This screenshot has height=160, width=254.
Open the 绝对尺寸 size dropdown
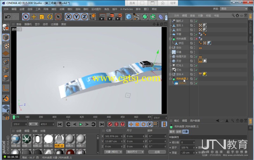click(x=135, y=152)
